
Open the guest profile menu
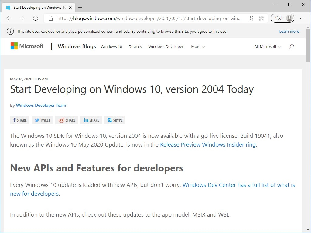(282, 18)
